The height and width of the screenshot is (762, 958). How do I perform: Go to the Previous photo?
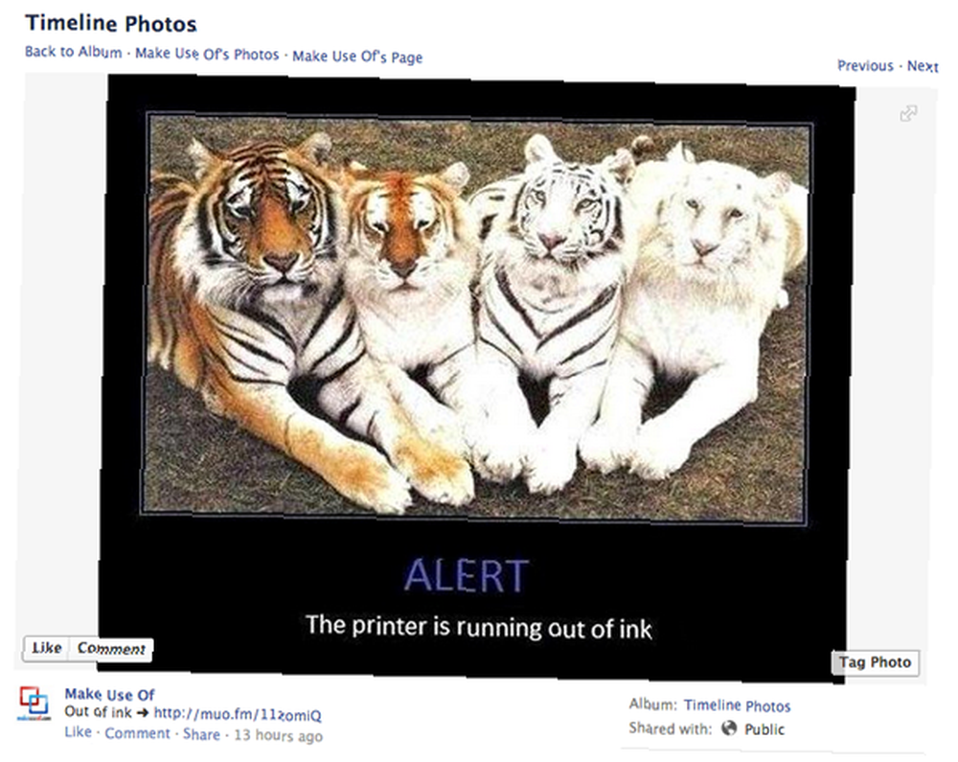coord(865,65)
